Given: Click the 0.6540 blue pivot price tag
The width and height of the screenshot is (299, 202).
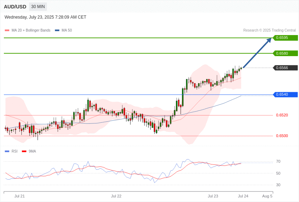Looking at the screenshot, I should (286, 95).
